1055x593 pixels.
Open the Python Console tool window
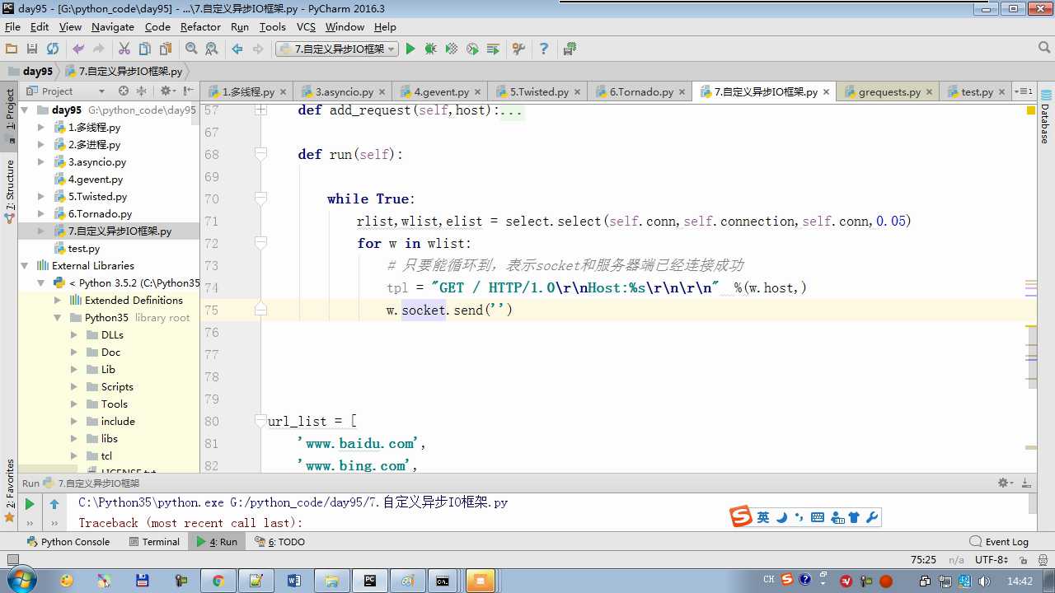[68, 541]
